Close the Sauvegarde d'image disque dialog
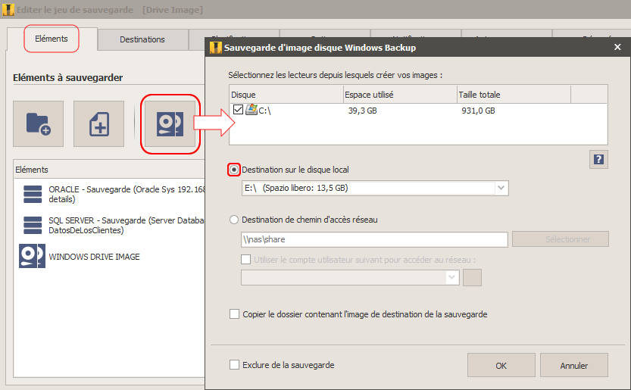The image size is (631, 390). [617, 48]
